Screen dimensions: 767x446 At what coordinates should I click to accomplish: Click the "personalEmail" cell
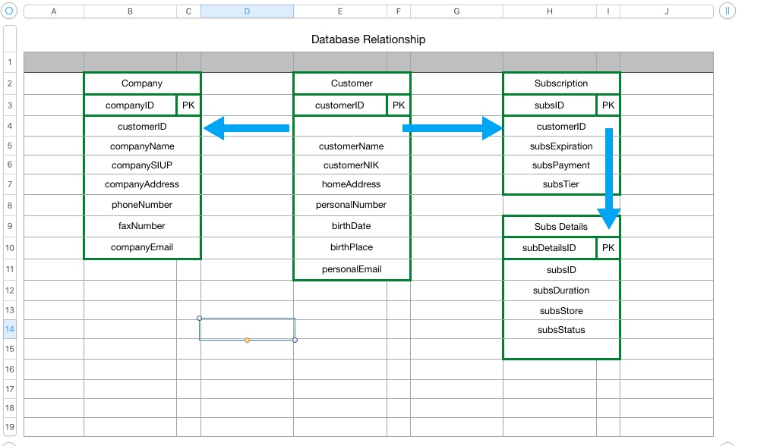click(352, 269)
